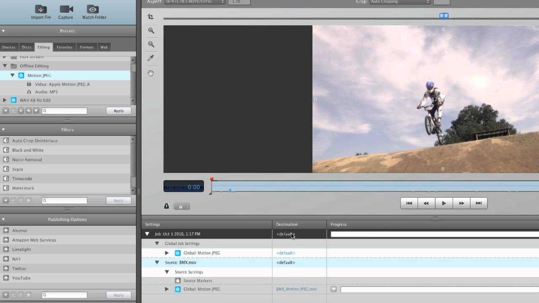
Task: Click Apply in the Filters panel
Action: [119, 201]
